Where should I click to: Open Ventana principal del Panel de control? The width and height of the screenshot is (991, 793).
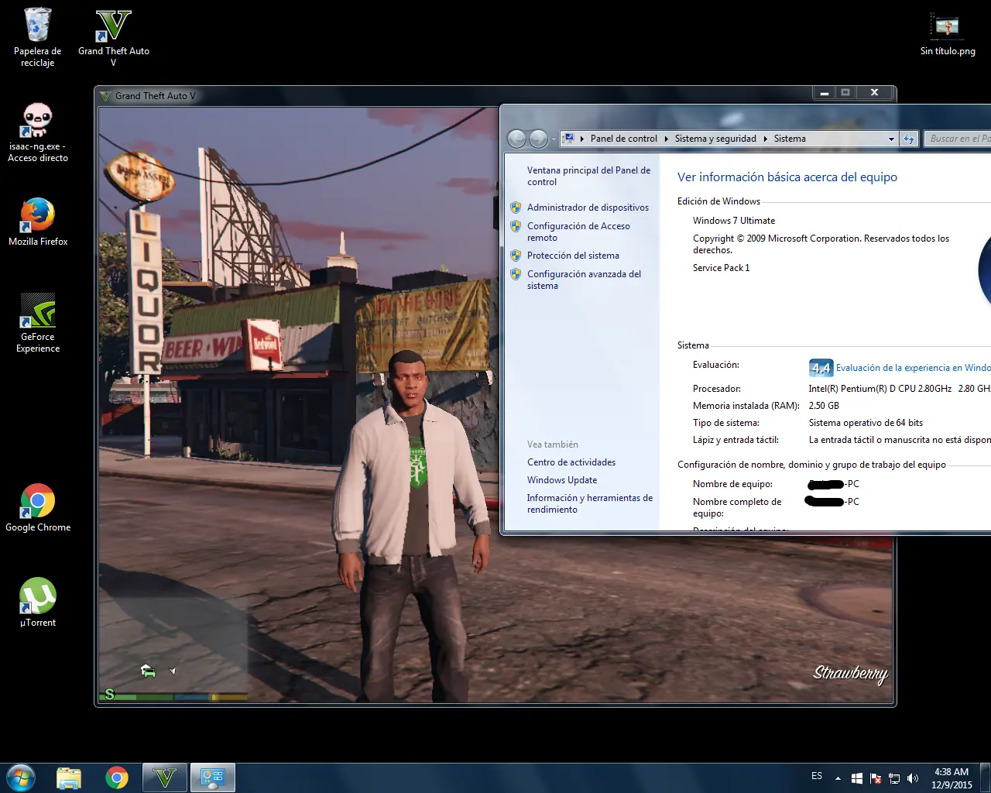point(588,176)
